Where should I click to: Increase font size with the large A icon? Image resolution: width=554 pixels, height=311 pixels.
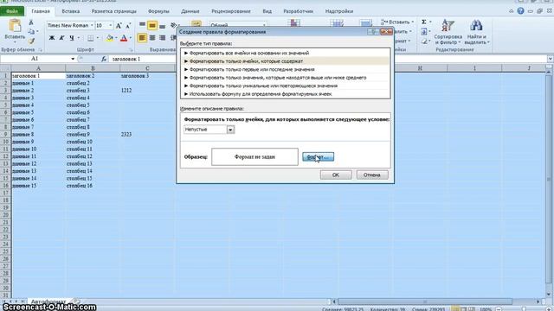[x=119, y=25]
